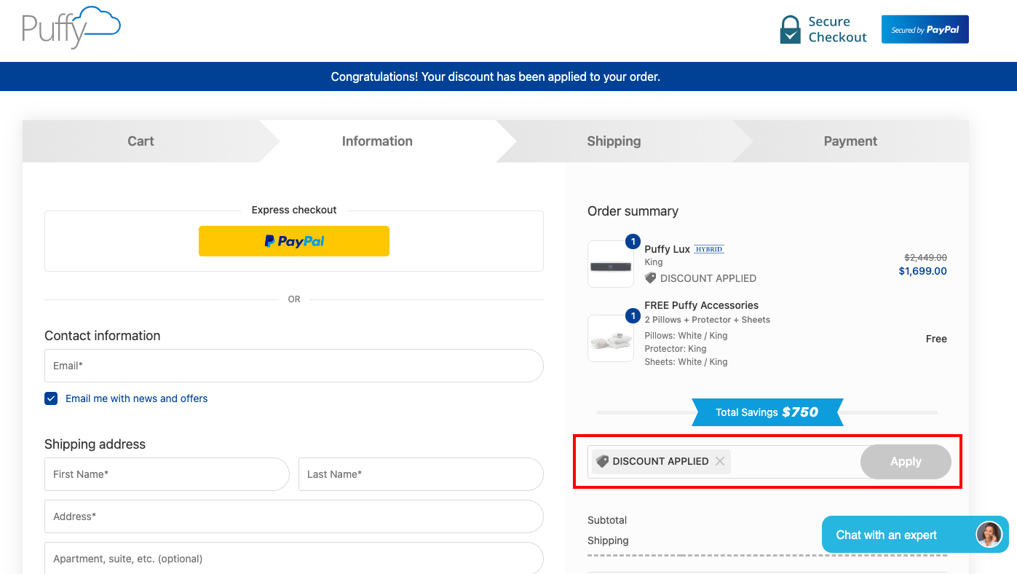Click the Shipping label in order totals
The height and width of the screenshot is (574, 1017).
608,540
